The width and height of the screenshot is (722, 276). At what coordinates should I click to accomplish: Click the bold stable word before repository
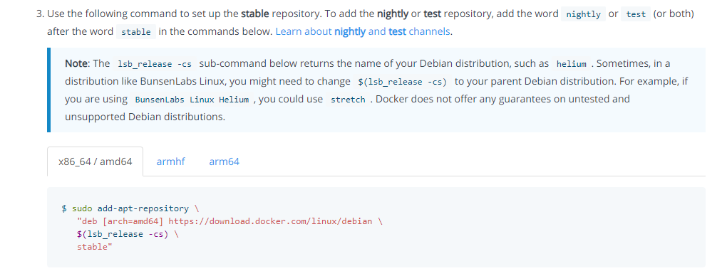pos(255,14)
